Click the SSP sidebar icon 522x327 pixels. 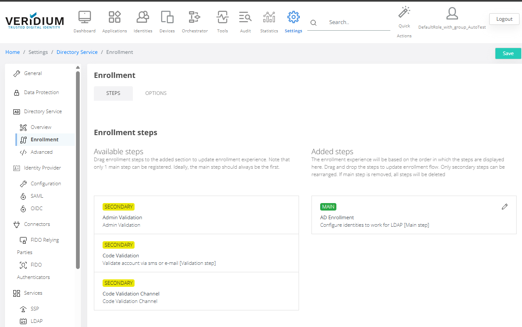click(x=23, y=309)
